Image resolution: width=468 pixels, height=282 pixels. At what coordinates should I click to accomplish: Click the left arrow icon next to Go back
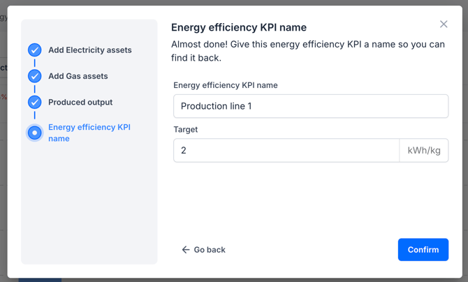[x=186, y=250]
